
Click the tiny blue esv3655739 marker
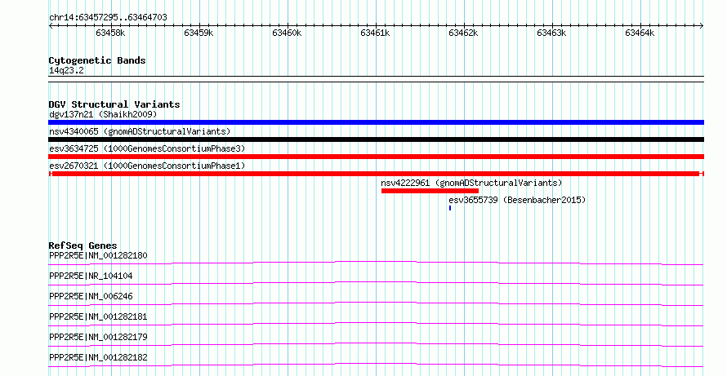click(x=450, y=208)
